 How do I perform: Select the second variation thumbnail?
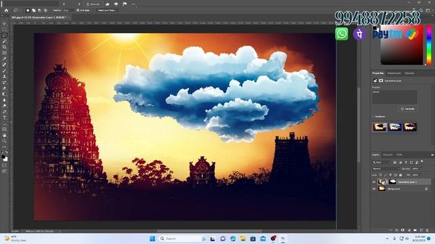394,127
